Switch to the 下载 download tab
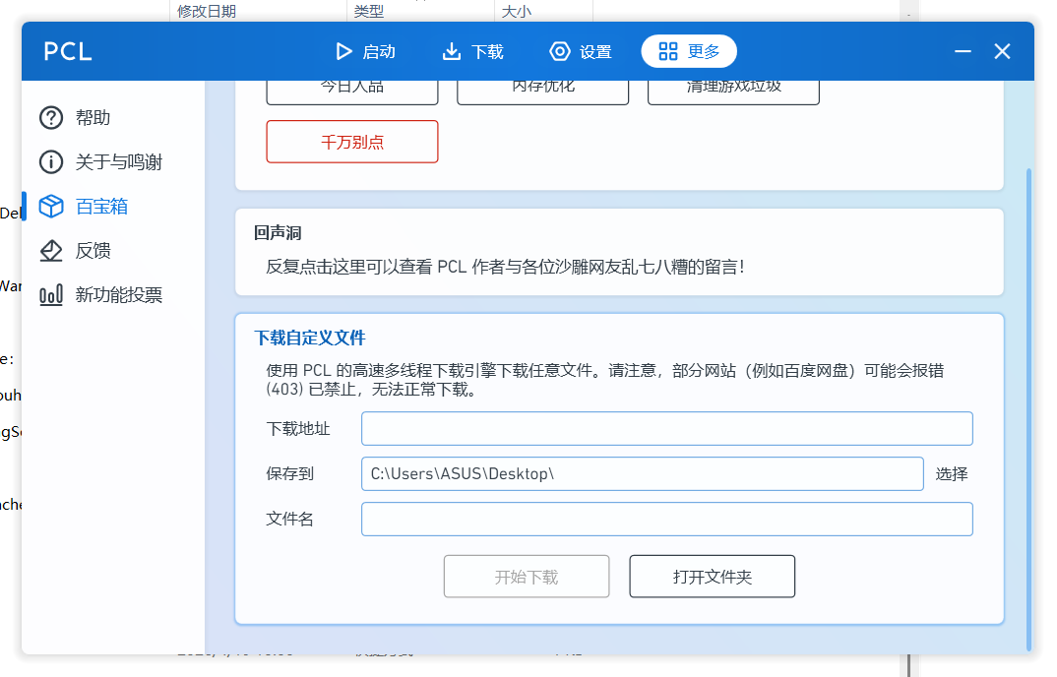Screen dimensions: 1057x677 click(472, 51)
